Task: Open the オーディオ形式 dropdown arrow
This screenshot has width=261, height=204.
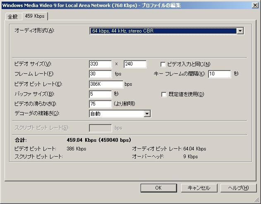Action: click(240, 31)
